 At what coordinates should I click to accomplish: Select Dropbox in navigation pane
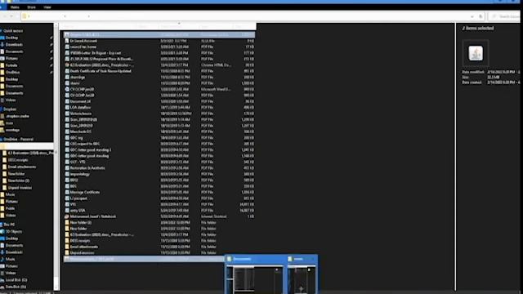[x=10, y=109]
